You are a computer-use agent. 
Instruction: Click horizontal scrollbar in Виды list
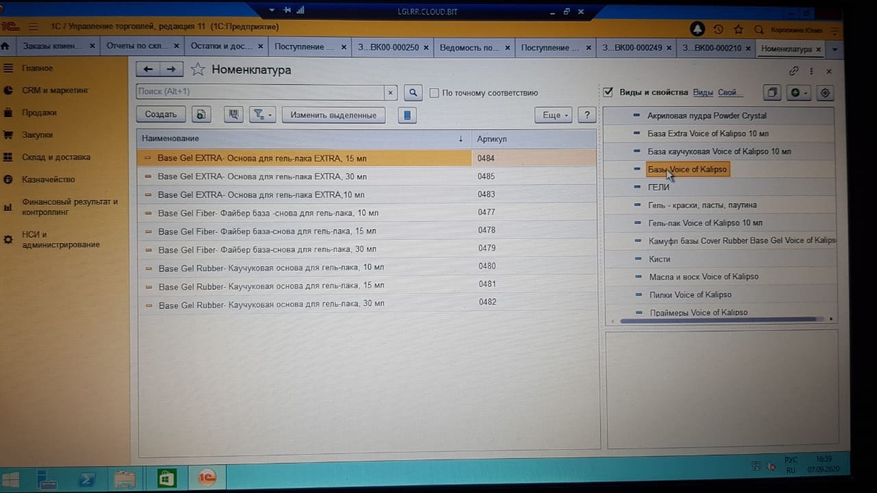click(x=717, y=319)
